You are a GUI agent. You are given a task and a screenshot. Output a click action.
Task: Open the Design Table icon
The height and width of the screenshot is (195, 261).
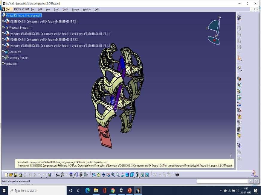[71, 175]
